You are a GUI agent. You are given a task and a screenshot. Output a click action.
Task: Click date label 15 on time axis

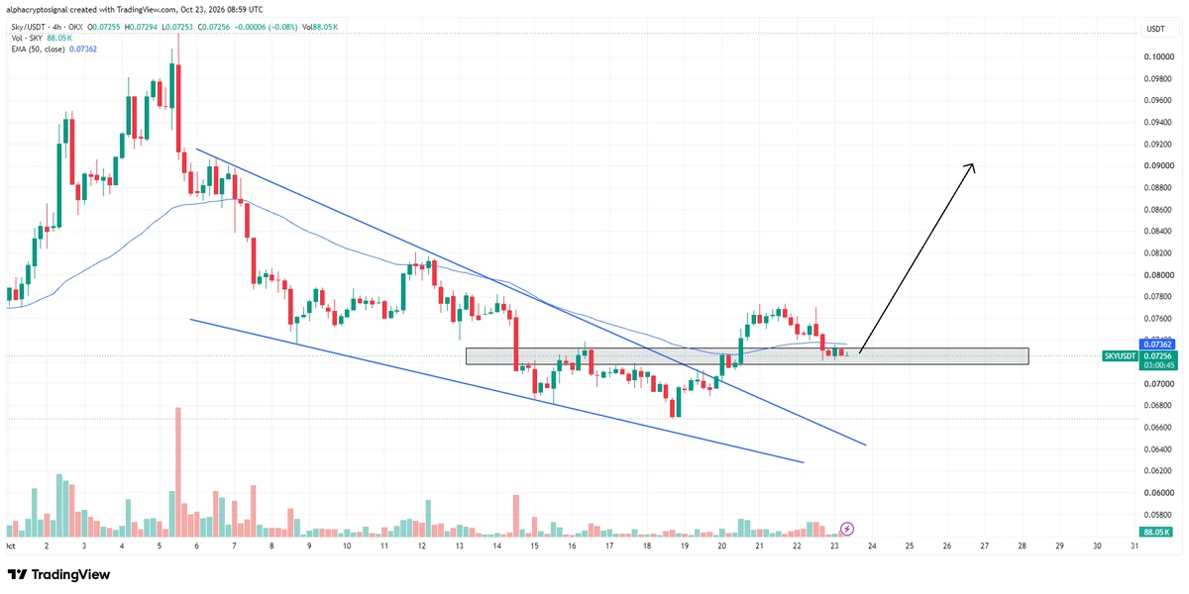click(534, 545)
